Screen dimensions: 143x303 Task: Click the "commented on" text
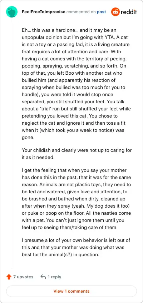point(81,12)
